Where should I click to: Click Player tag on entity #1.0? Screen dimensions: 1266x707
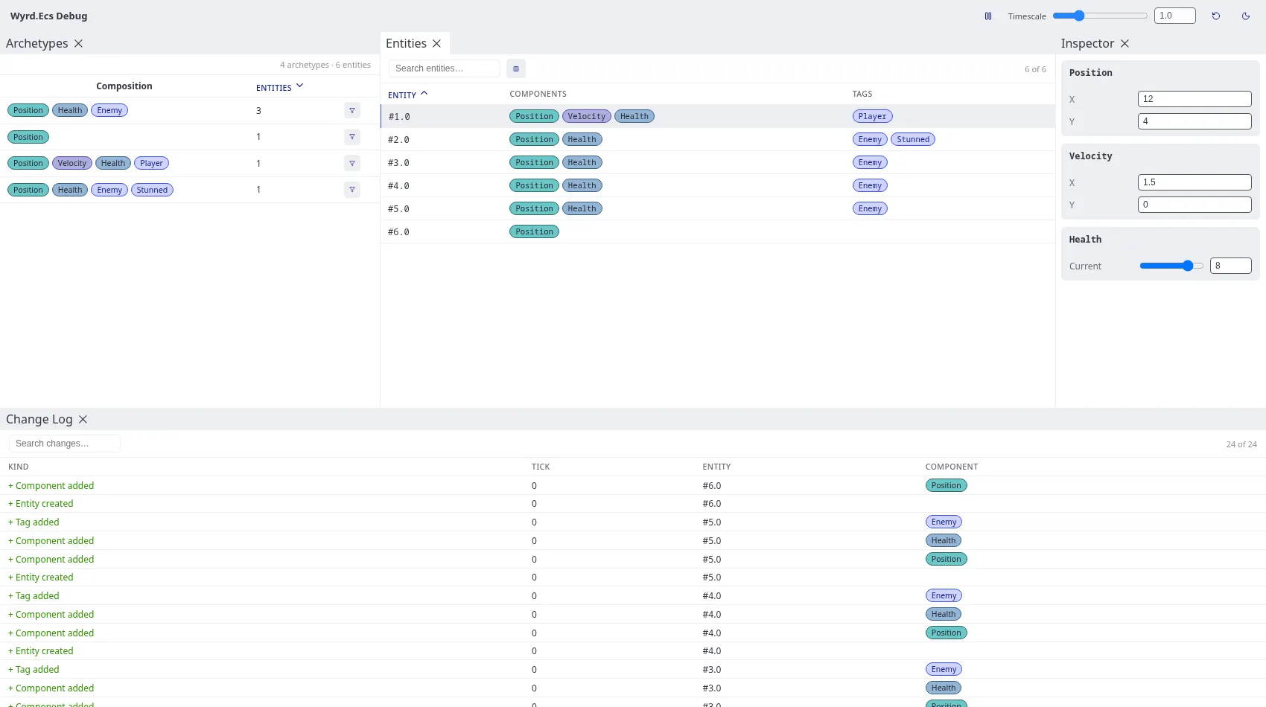coord(872,116)
